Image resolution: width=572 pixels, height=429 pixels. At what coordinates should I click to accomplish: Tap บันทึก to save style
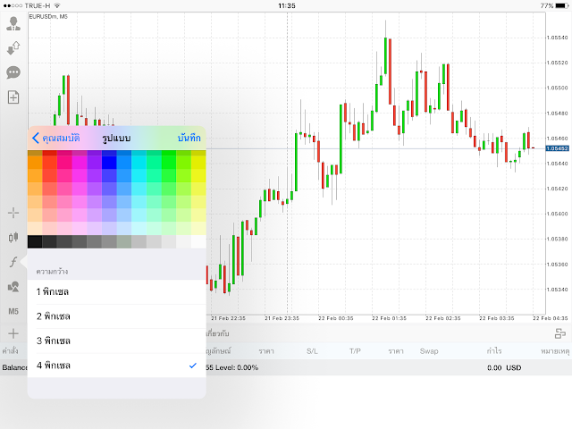click(189, 139)
